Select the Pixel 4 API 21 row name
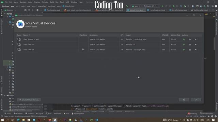The width and height of the screenshot is (218, 122). (29, 44)
